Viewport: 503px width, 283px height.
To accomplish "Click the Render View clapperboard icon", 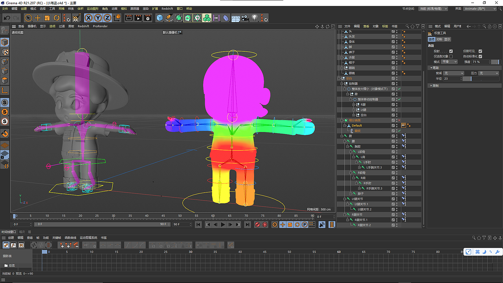I will [129, 18].
